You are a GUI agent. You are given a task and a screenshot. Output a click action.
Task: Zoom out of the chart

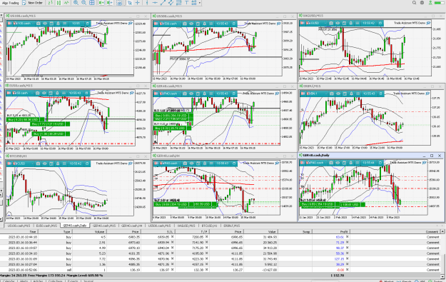(84, 3)
